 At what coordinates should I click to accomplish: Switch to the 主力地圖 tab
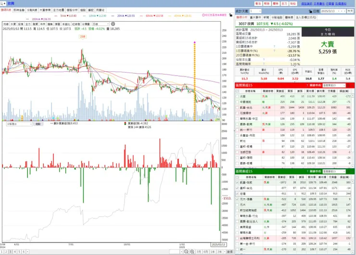click(x=59, y=10)
